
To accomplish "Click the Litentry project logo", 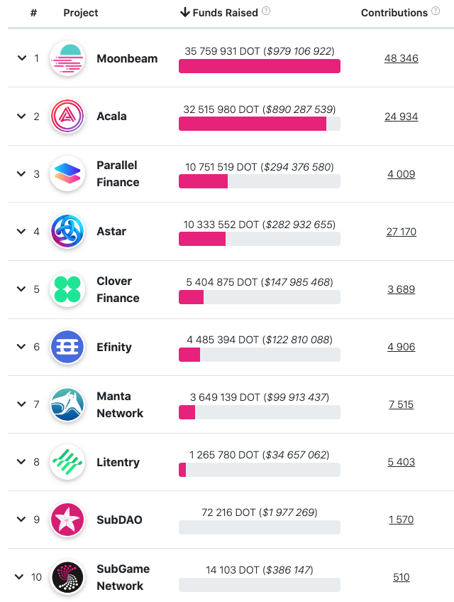I will point(67,462).
